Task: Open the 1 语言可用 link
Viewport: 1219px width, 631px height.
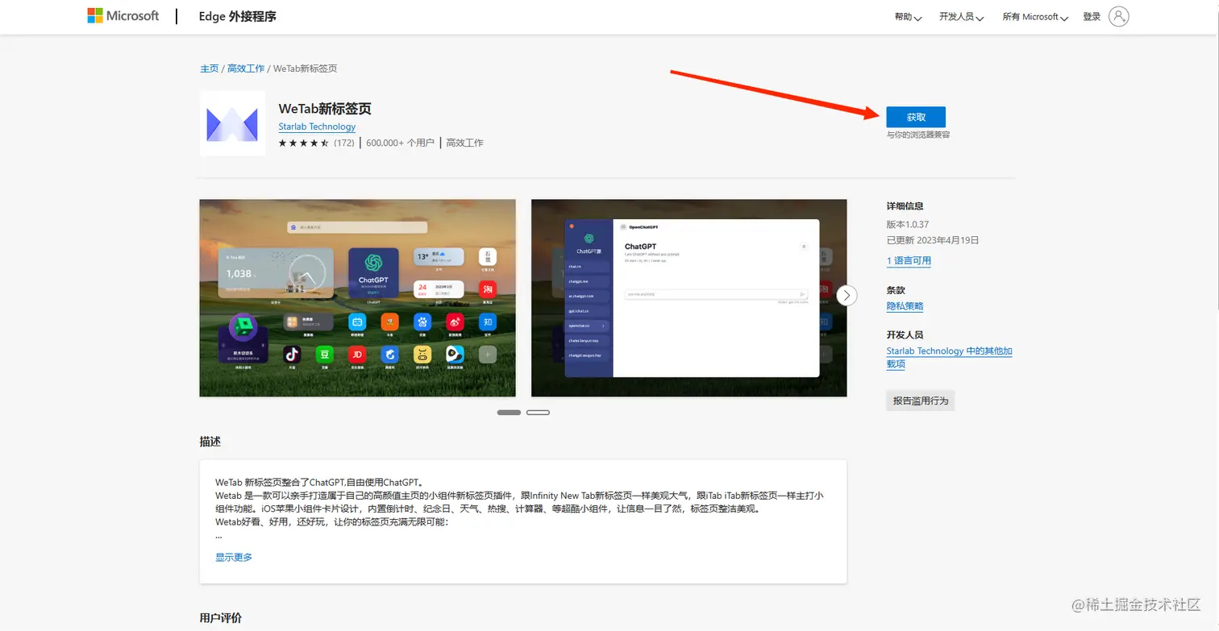Action: click(x=909, y=261)
